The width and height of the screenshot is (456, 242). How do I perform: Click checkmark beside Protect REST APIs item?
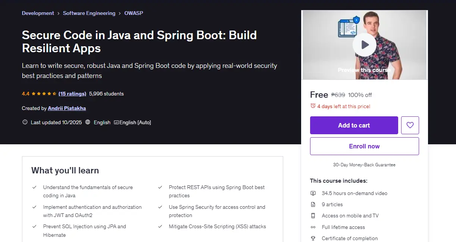point(160,187)
